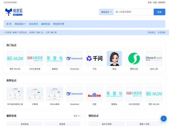Open 联盟站 logo in 热门站点

point(55,59)
